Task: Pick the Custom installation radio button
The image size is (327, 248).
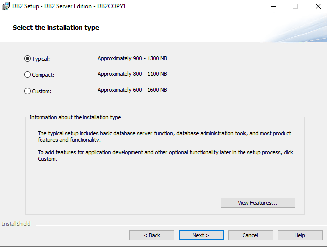Action: (28, 91)
